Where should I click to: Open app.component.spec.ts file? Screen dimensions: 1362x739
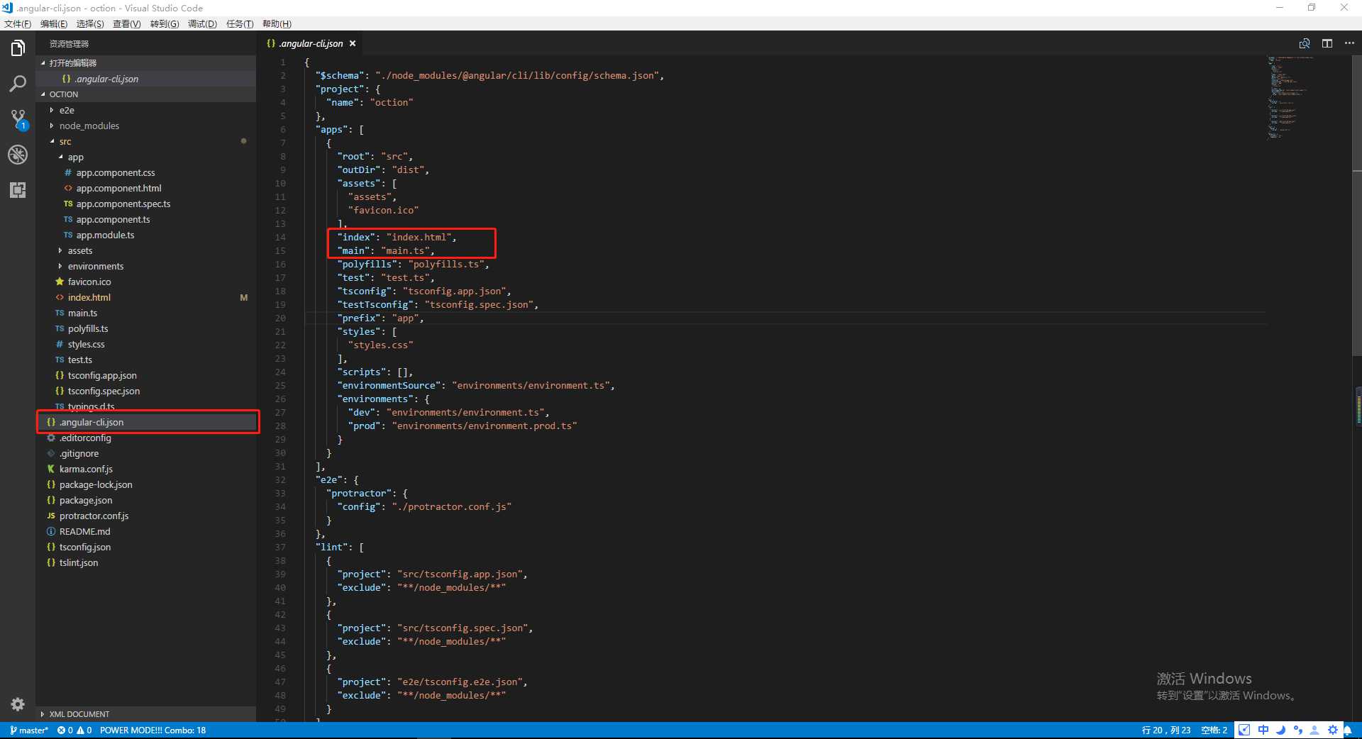146,204
